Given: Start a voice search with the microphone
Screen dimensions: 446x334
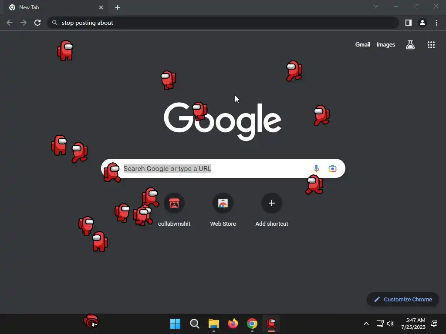Looking at the screenshot, I should [316, 168].
